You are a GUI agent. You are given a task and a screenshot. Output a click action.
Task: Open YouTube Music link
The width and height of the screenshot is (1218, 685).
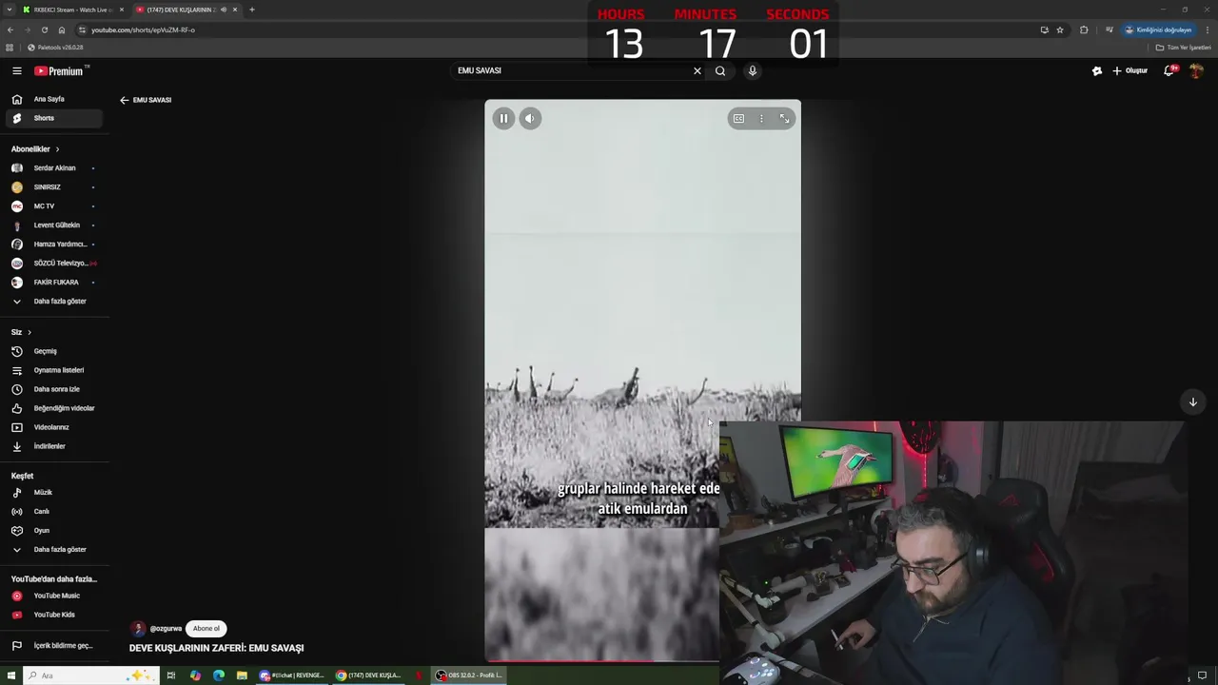point(55,596)
